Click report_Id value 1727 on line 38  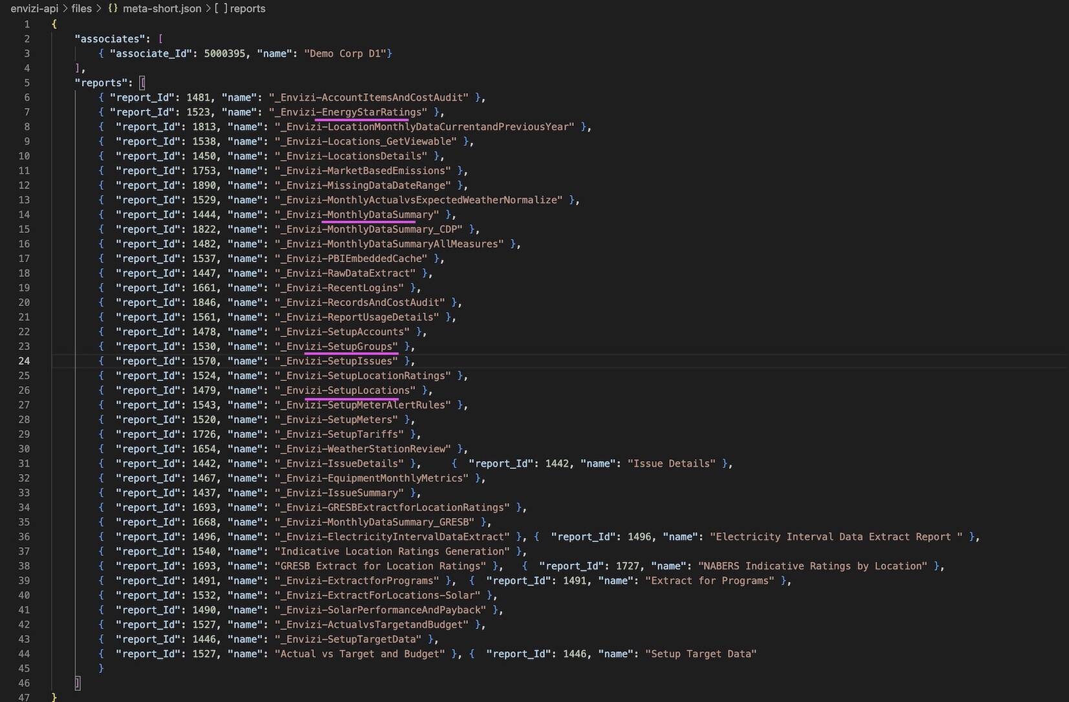point(628,566)
